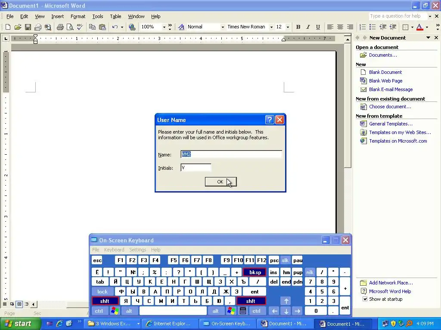Open the Table menu

pyautogui.click(x=115, y=16)
